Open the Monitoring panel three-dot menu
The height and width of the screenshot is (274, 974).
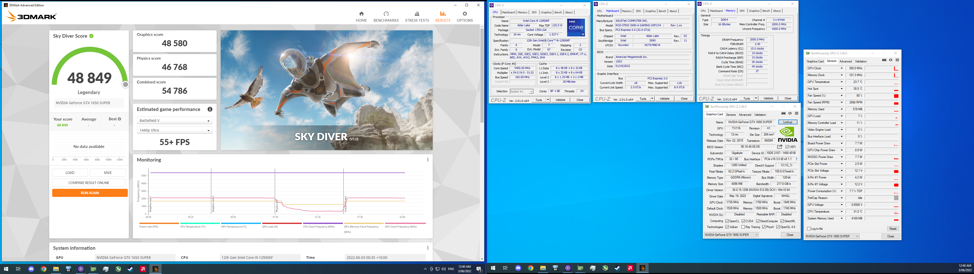click(428, 160)
